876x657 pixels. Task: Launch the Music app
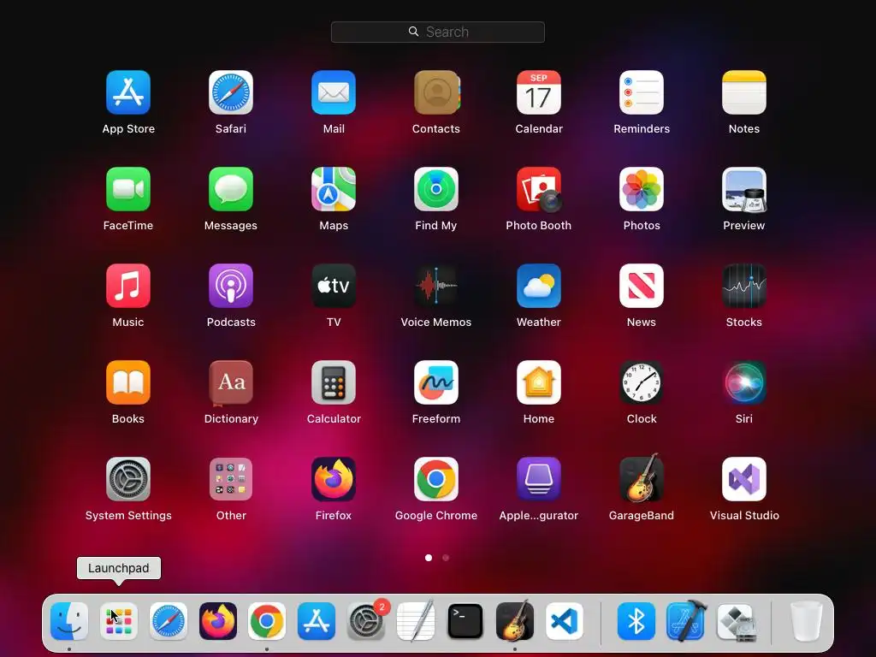128,286
